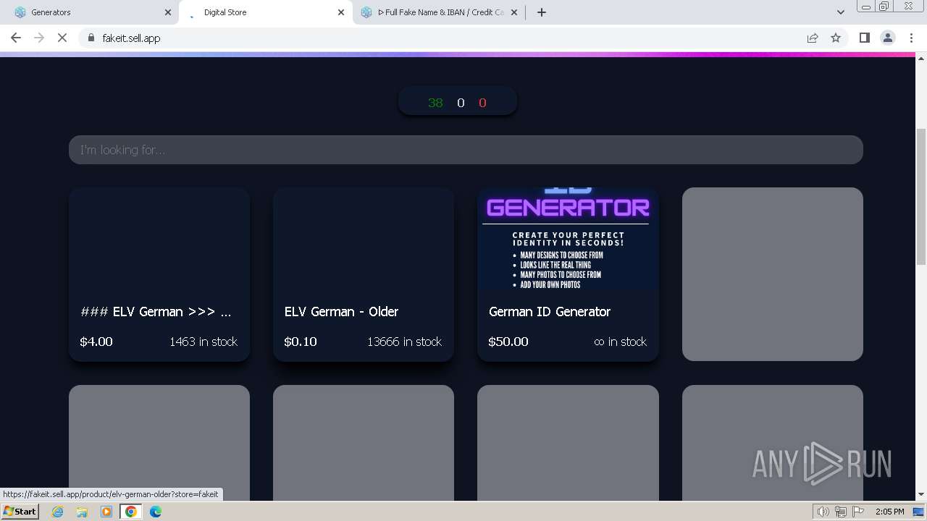Open the '### ELV German >>>' product card
The image size is (927, 521).
(159, 274)
